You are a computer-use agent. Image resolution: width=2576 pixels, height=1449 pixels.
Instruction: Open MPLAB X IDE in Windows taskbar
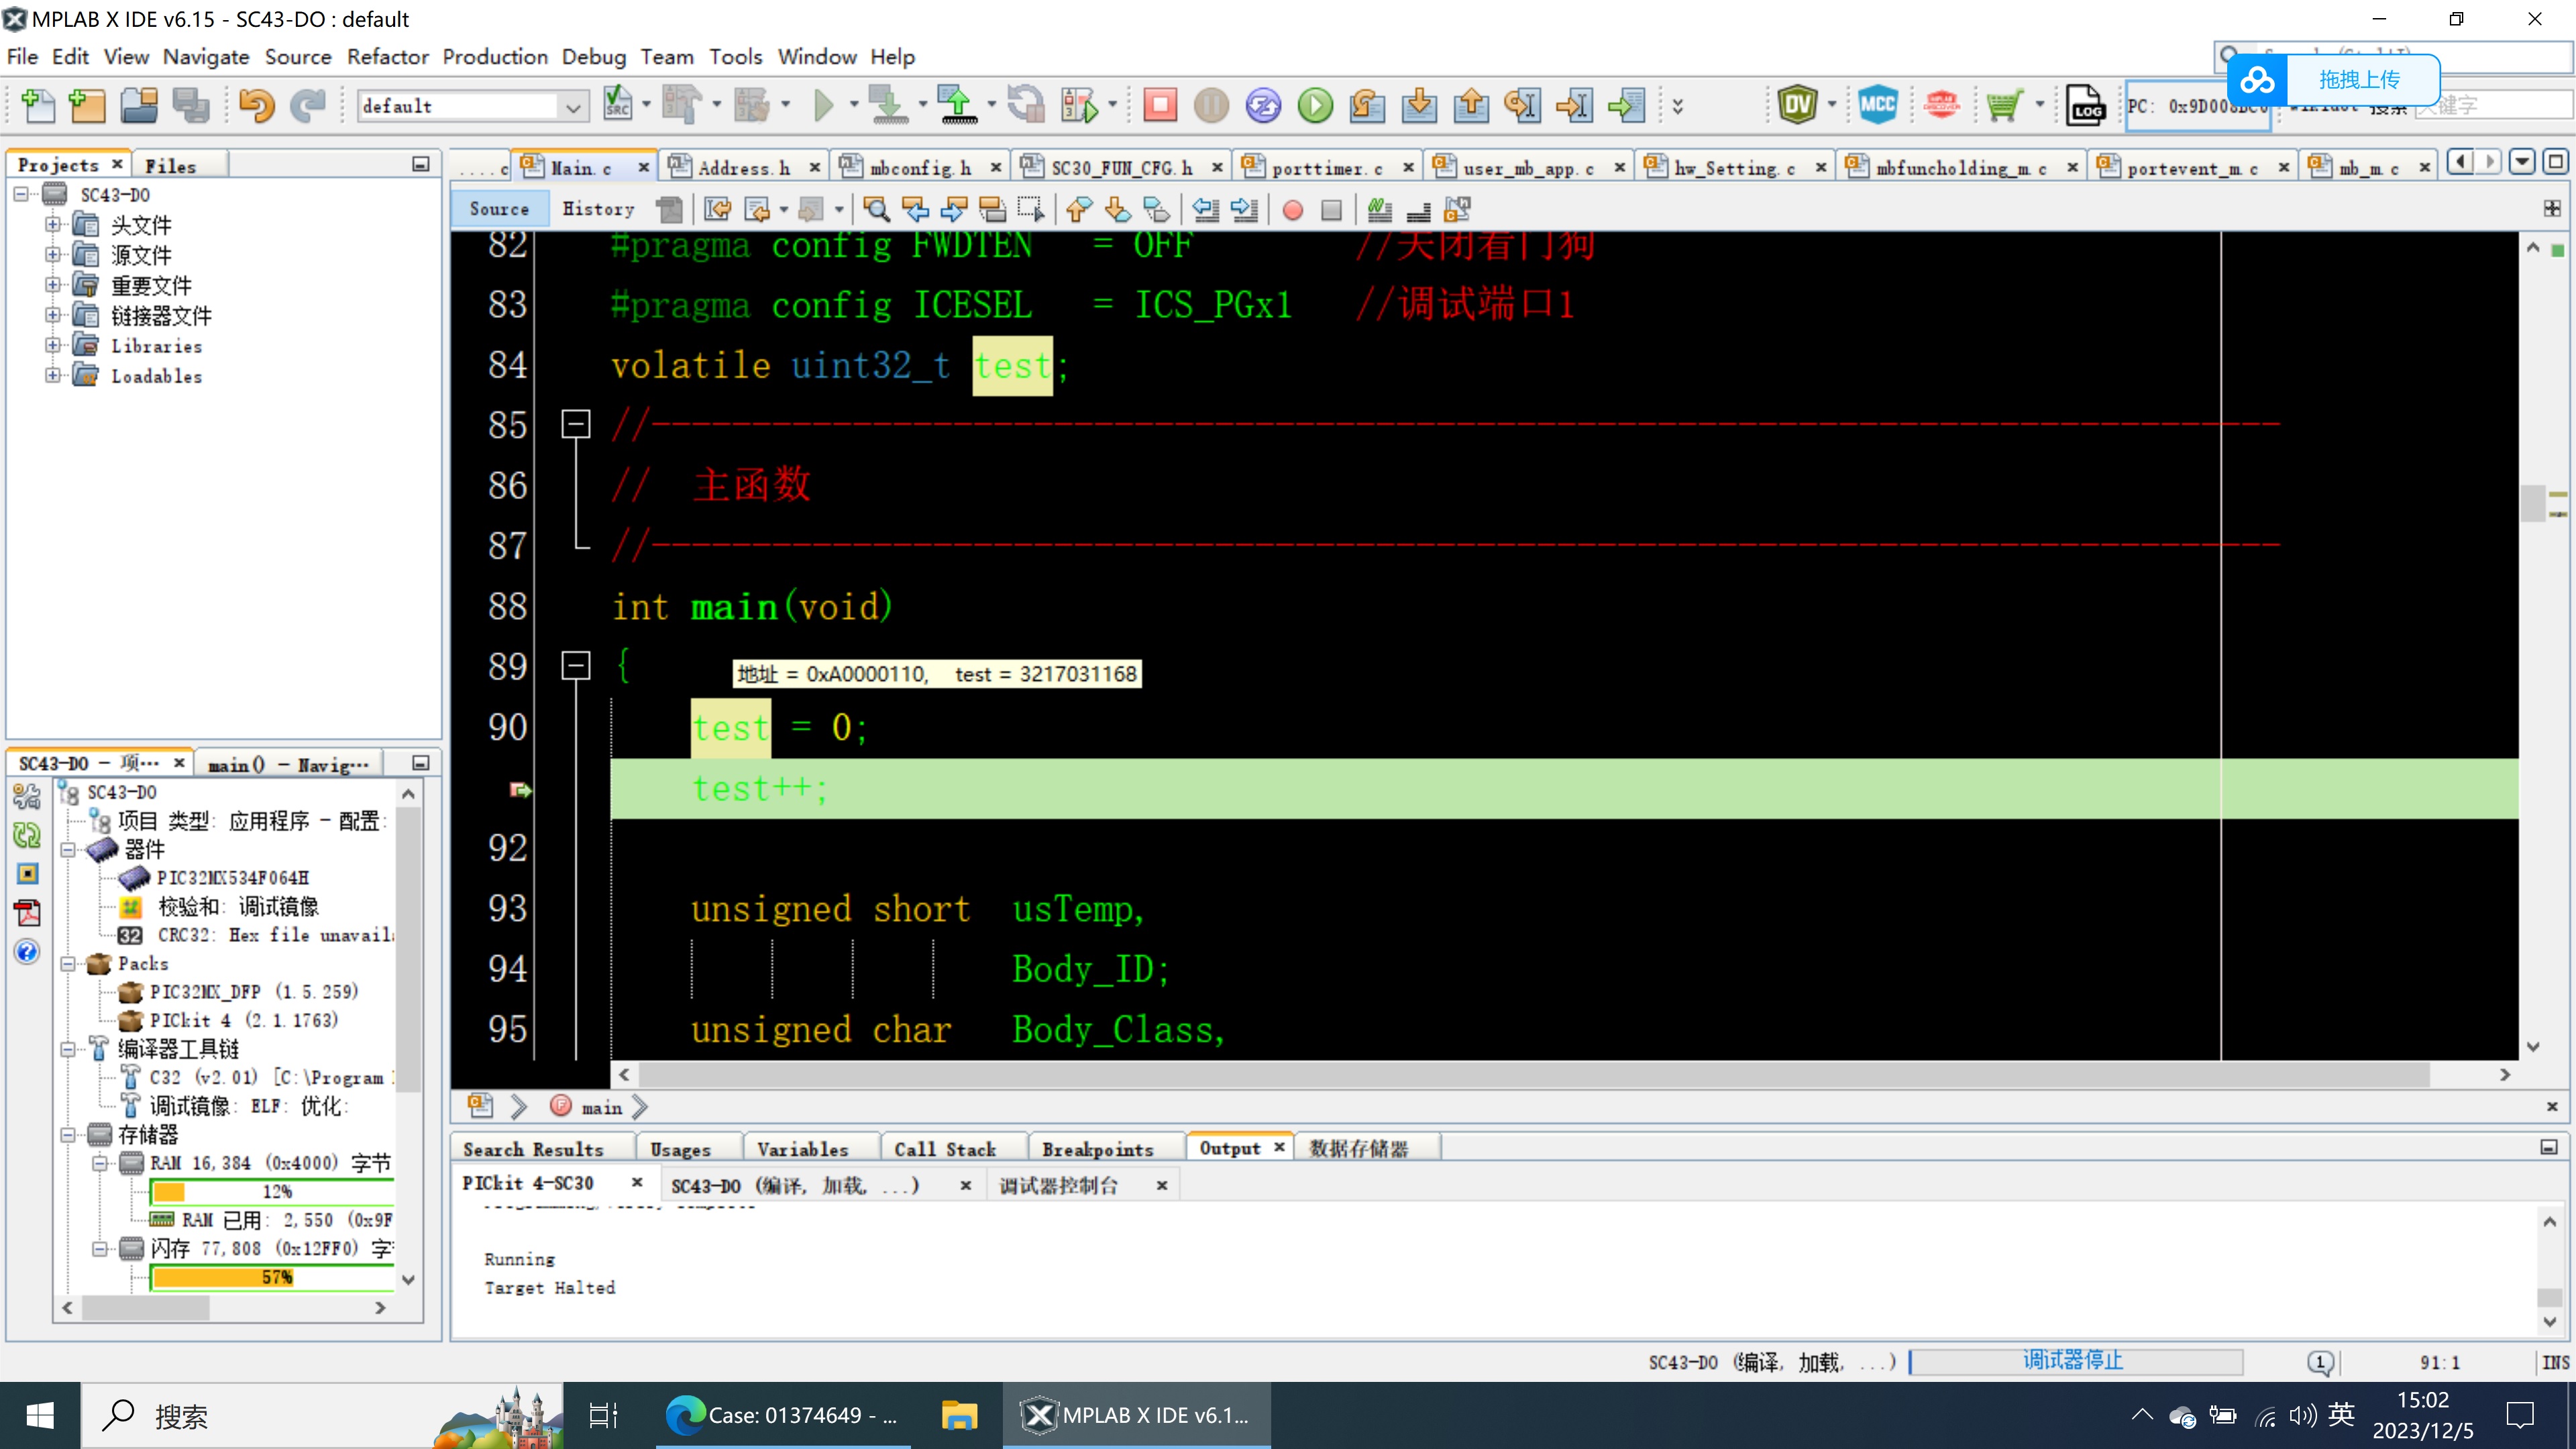click(1136, 1415)
